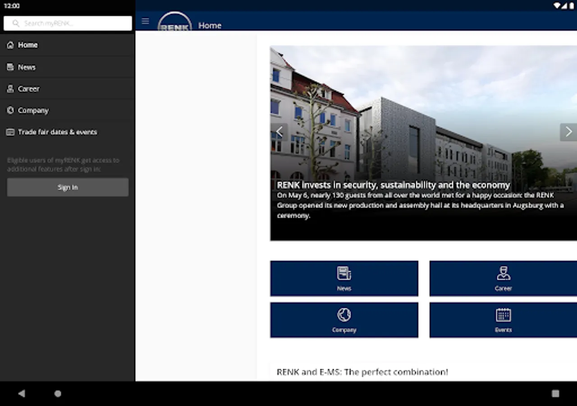Tap the Android recent apps square button
Screen dimensions: 577x406
(x=555, y=394)
